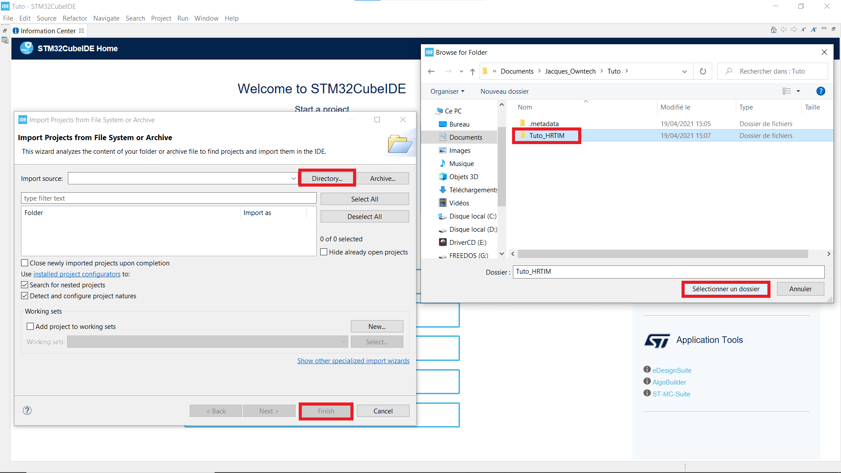Click the Archive... button
Viewport: 841px width, 473px height.
pos(383,178)
